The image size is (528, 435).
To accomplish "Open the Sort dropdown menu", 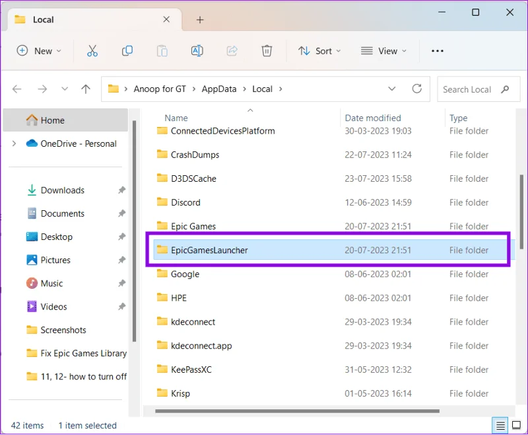I will click(x=319, y=51).
